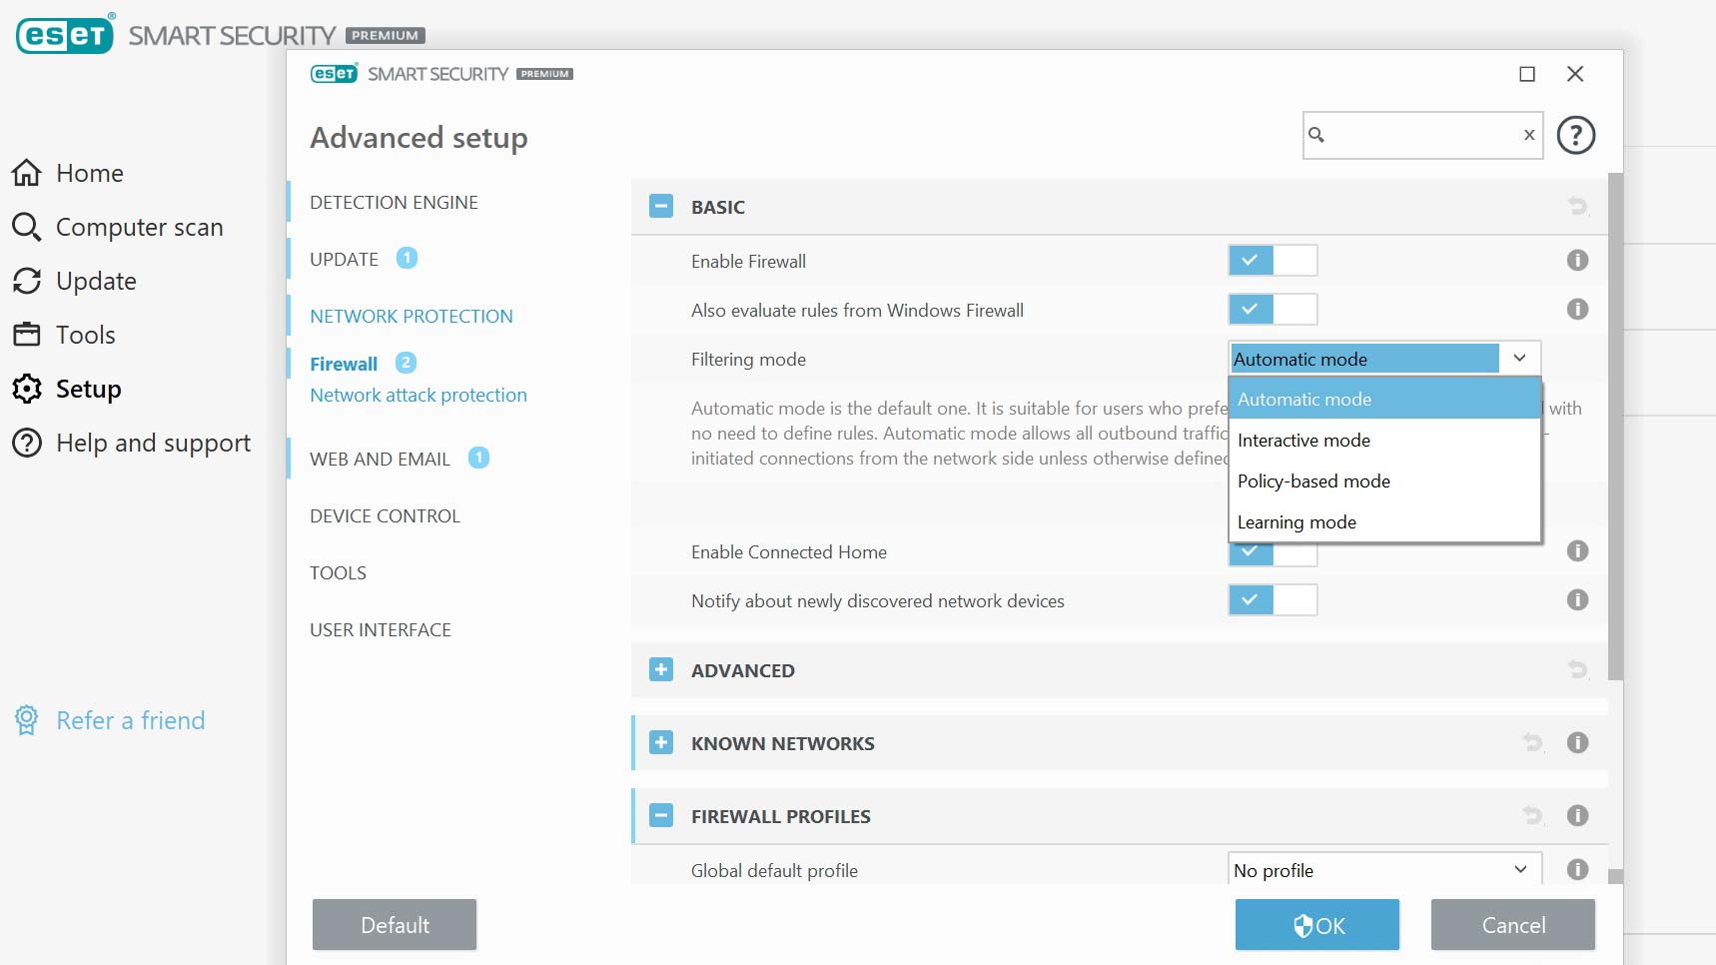The width and height of the screenshot is (1716, 965).
Task: Click the Help and support icon
Action: click(27, 443)
